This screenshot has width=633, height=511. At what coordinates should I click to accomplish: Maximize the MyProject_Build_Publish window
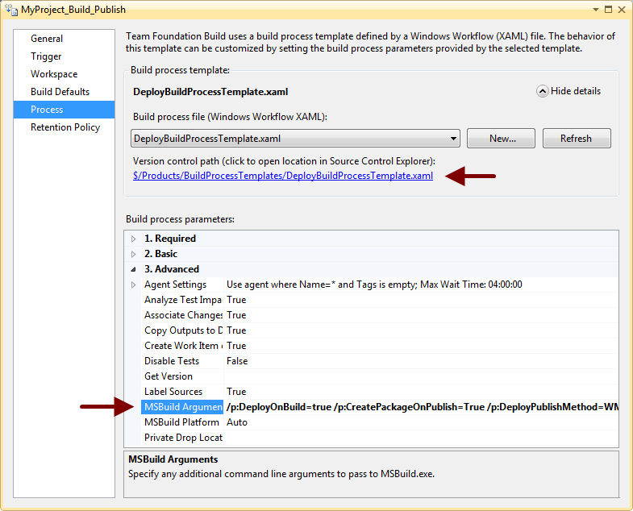(x=608, y=10)
